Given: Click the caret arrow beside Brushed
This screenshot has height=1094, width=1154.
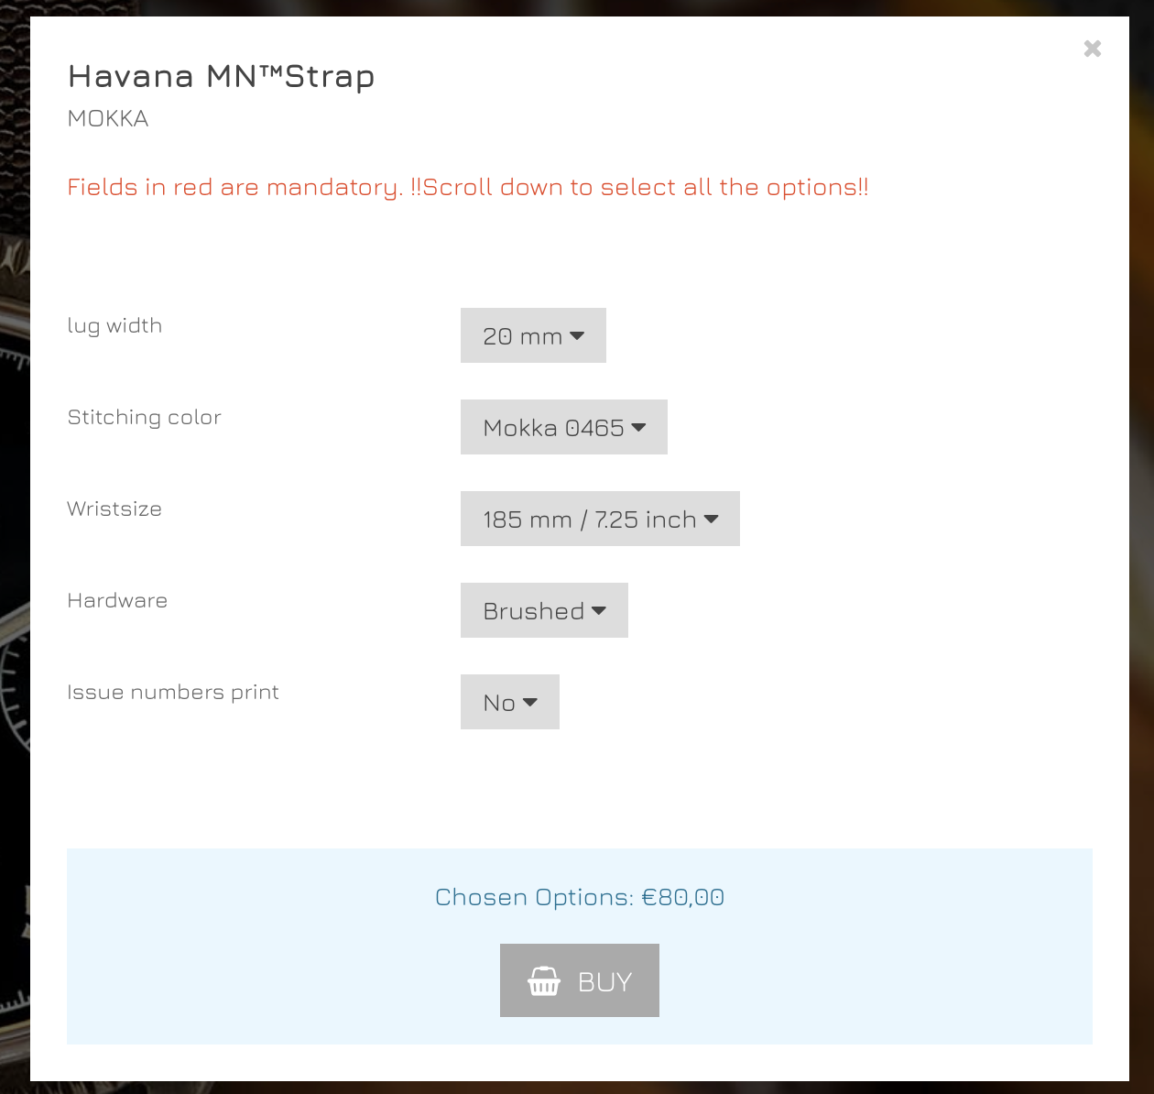Looking at the screenshot, I should [x=599, y=611].
